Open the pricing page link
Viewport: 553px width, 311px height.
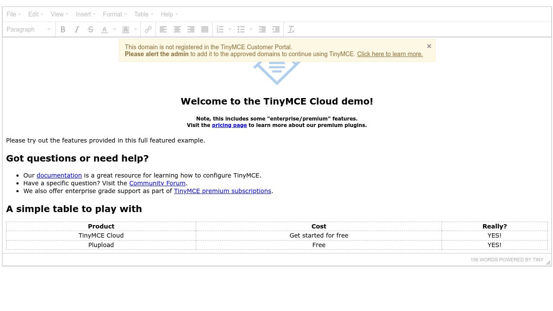229,125
